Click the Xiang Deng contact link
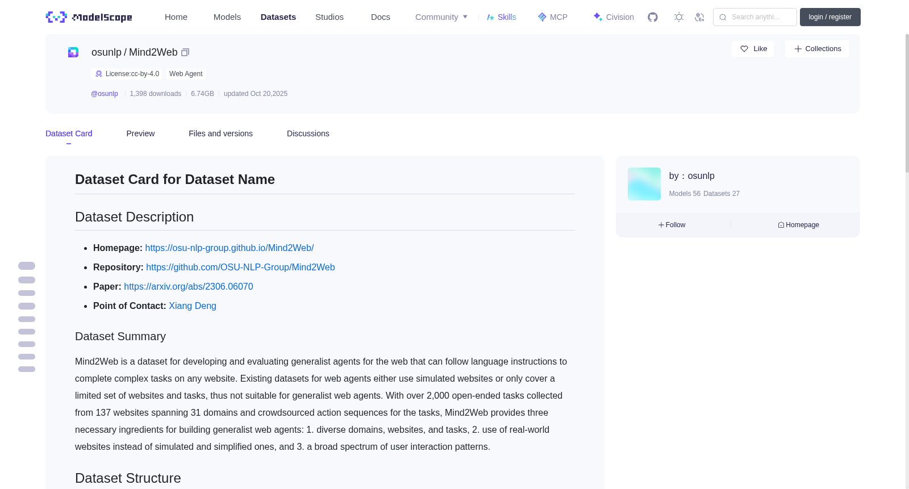The width and height of the screenshot is (909, 489). point(193,306)
